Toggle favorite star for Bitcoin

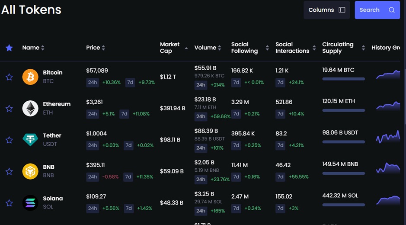pyautogui.click(x=9, y=77)
